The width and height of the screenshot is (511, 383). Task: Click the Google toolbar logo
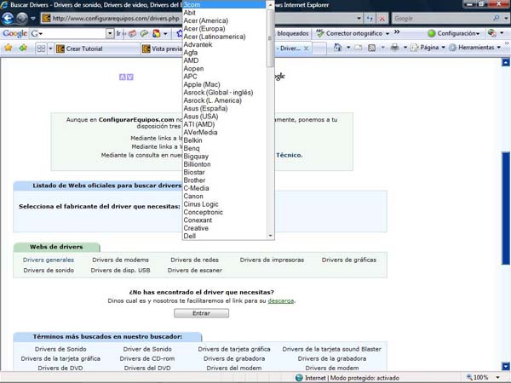point(14,33)
